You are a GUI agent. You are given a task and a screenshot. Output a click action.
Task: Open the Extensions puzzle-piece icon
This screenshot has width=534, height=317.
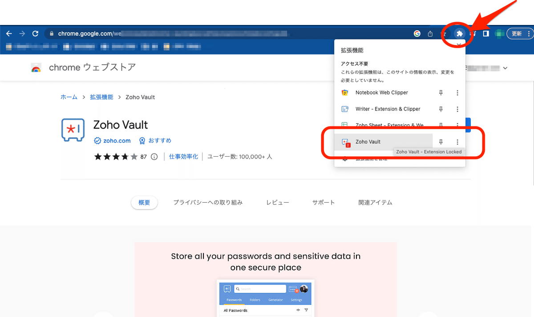460,33
